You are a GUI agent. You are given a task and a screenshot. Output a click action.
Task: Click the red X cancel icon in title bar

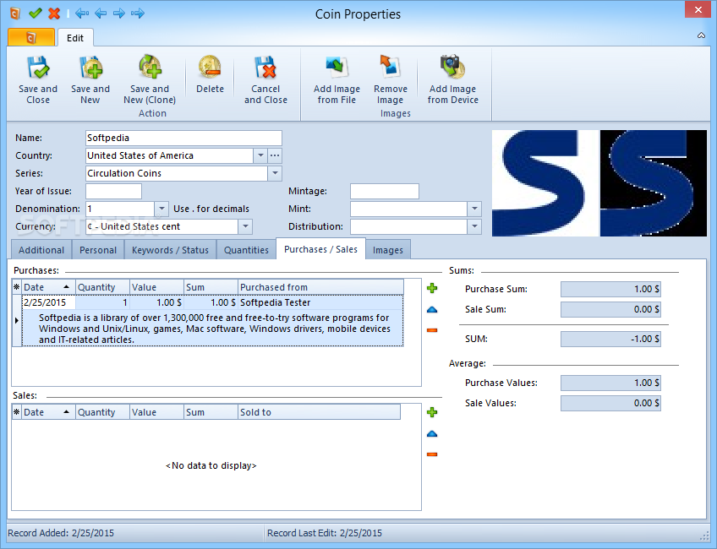[54, 14]
